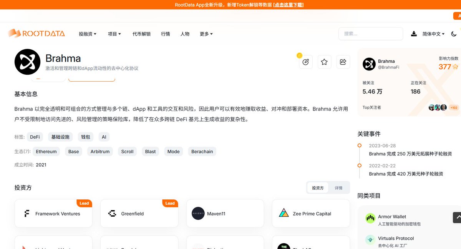This screenshot has height=249, width=461.
Task: Open the Maven11 round logo
Action: coord(198,214)
